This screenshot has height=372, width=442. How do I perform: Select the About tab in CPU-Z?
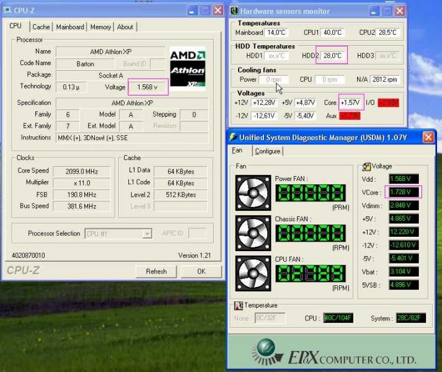tap(125, 27)
